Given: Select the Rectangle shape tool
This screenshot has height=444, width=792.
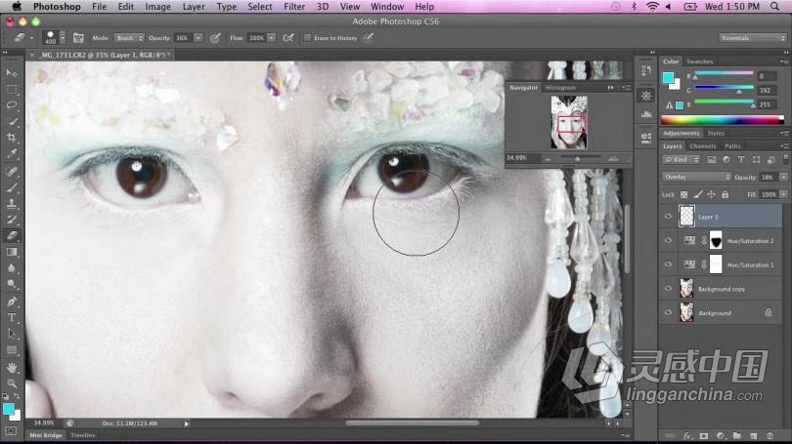Looking at the screenshot, I should (x=12, y=349).
